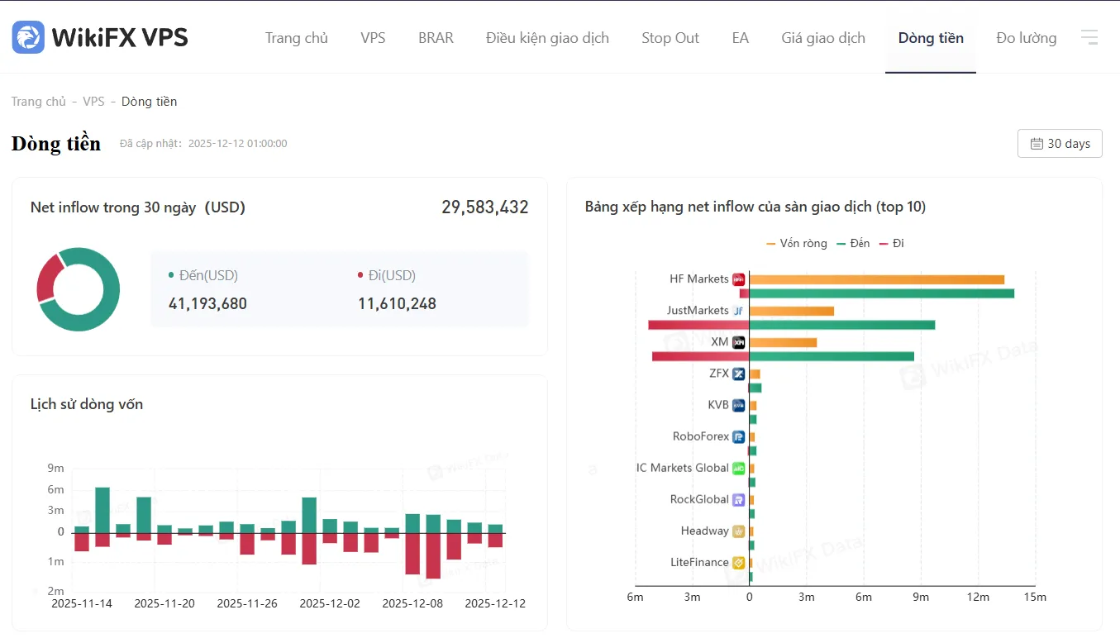
Task: Click JustMarkets red outflow bar
Action: coord(698,325)
